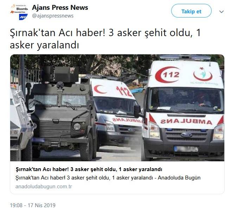Click the blurred license plate on front ambulance

(186, 149)
